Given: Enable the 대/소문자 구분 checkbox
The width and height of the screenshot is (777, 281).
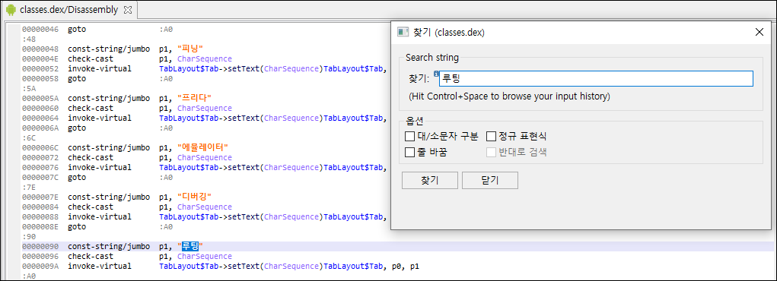Looking at the screenshot, I should (409, 136).
